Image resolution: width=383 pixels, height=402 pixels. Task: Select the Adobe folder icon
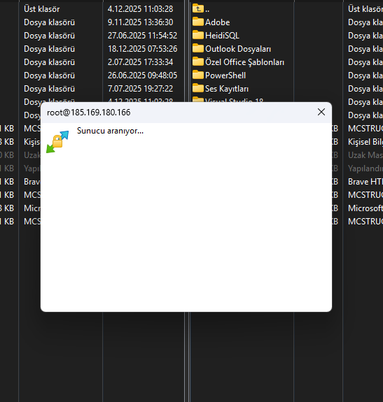tap(198, 22)
